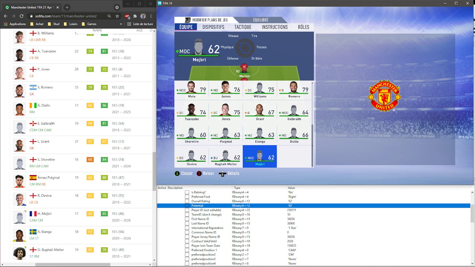This screenshot has width=475, height=267.
Task: Click the sofifa page vertical scrollbar thumb
Action: [x=154, y=171]
